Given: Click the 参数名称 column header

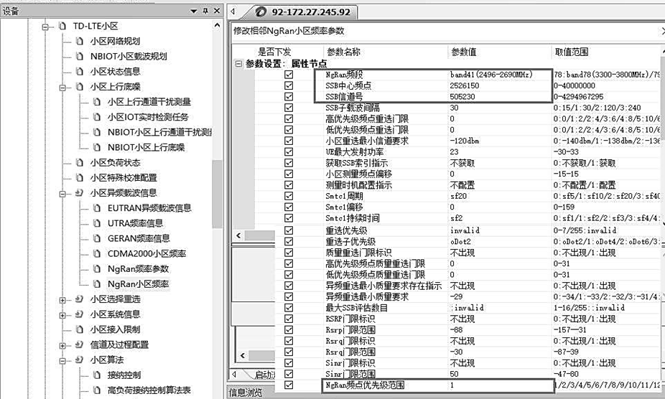Looking at the screenshot, I should tap(343, 52).
